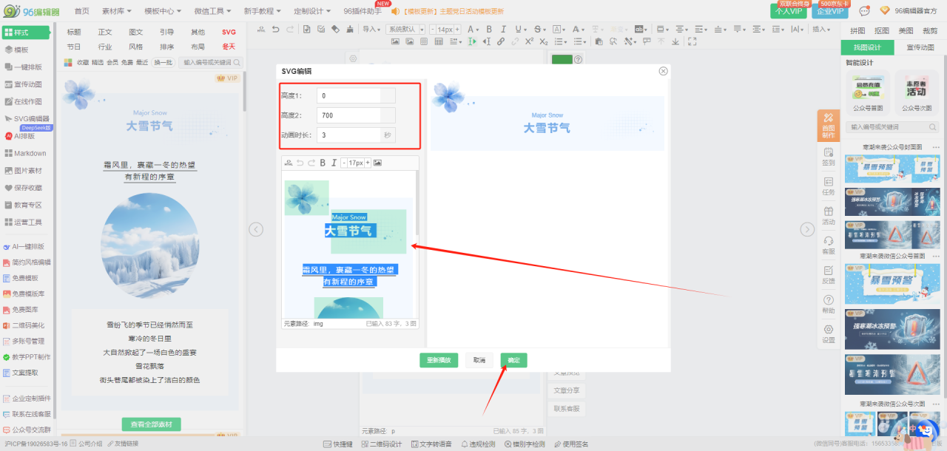Click the previous arrow left of dialog
The height and width of the screenshot is (451, 947).
click(x=256, y=229)
